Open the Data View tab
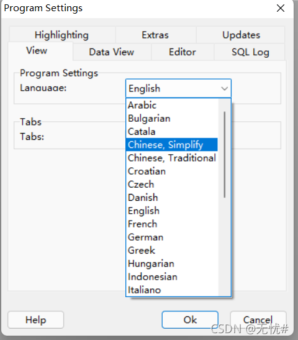Image resolution: width=298 pixels, height=340 pixels. (112, 52)
